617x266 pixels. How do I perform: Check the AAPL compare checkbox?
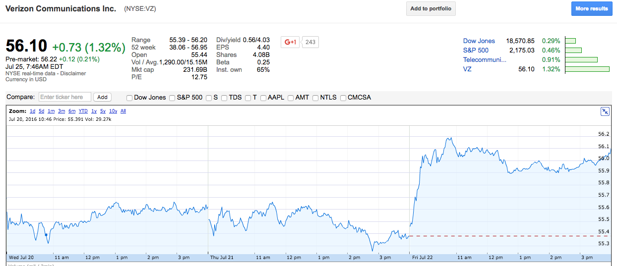[263, 98]
